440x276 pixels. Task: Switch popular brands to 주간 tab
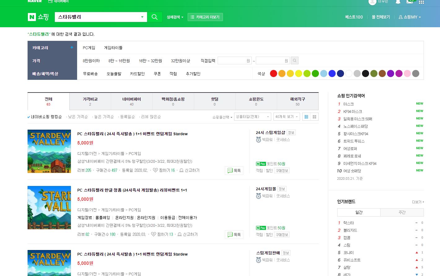coord(402,212)
